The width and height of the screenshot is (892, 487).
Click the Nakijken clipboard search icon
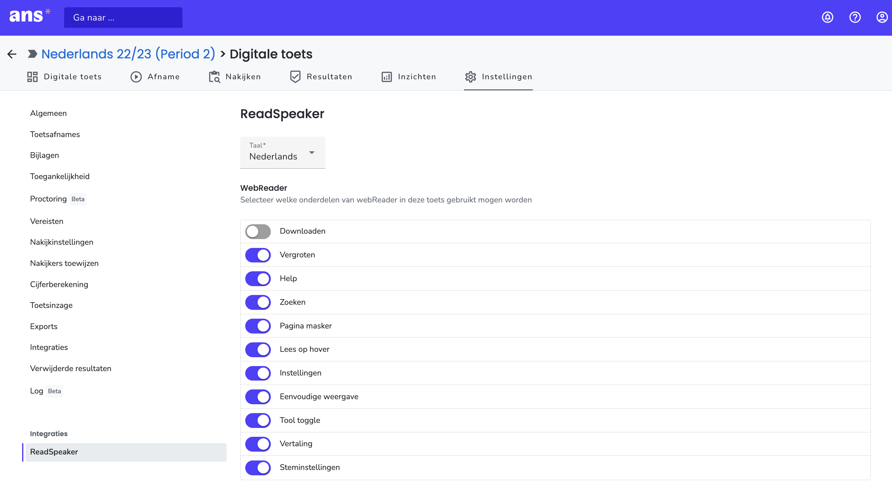coord(214,76)
